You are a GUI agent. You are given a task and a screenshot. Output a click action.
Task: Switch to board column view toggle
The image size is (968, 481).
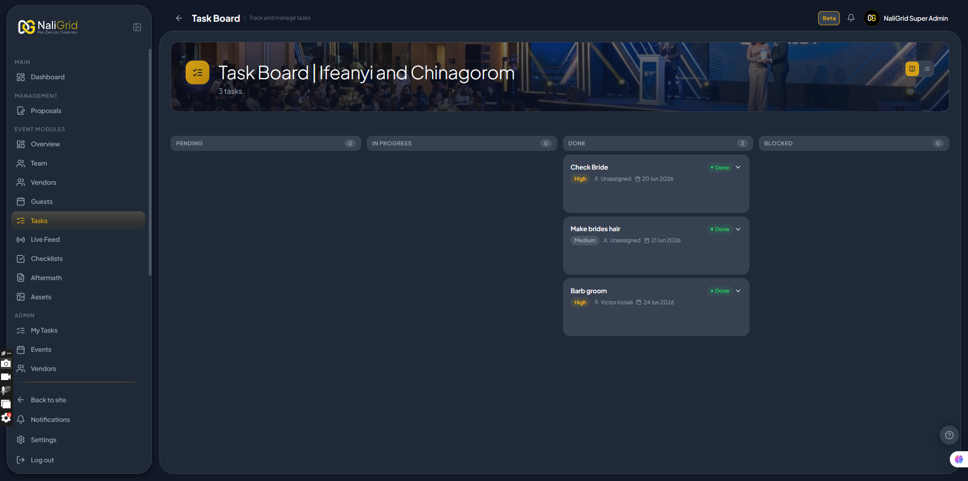pos(912,69)
